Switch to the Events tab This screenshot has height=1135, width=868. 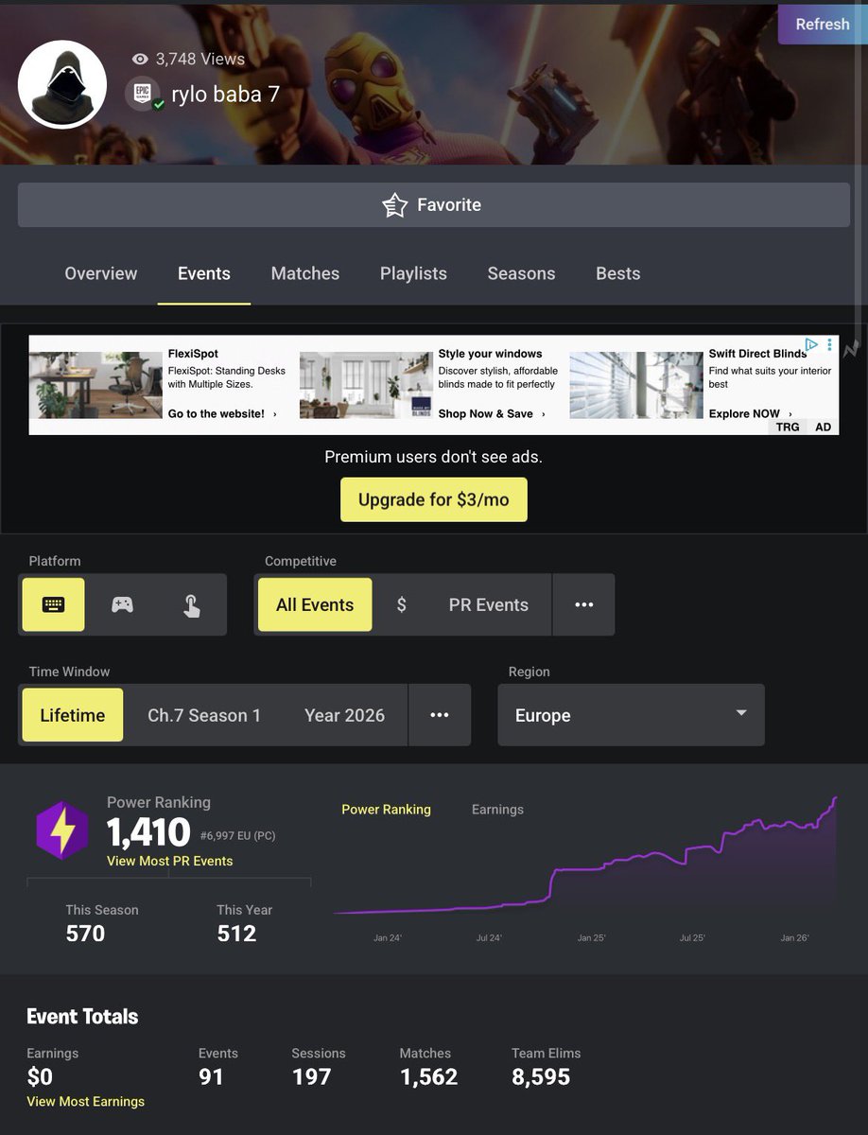[204, 273]
